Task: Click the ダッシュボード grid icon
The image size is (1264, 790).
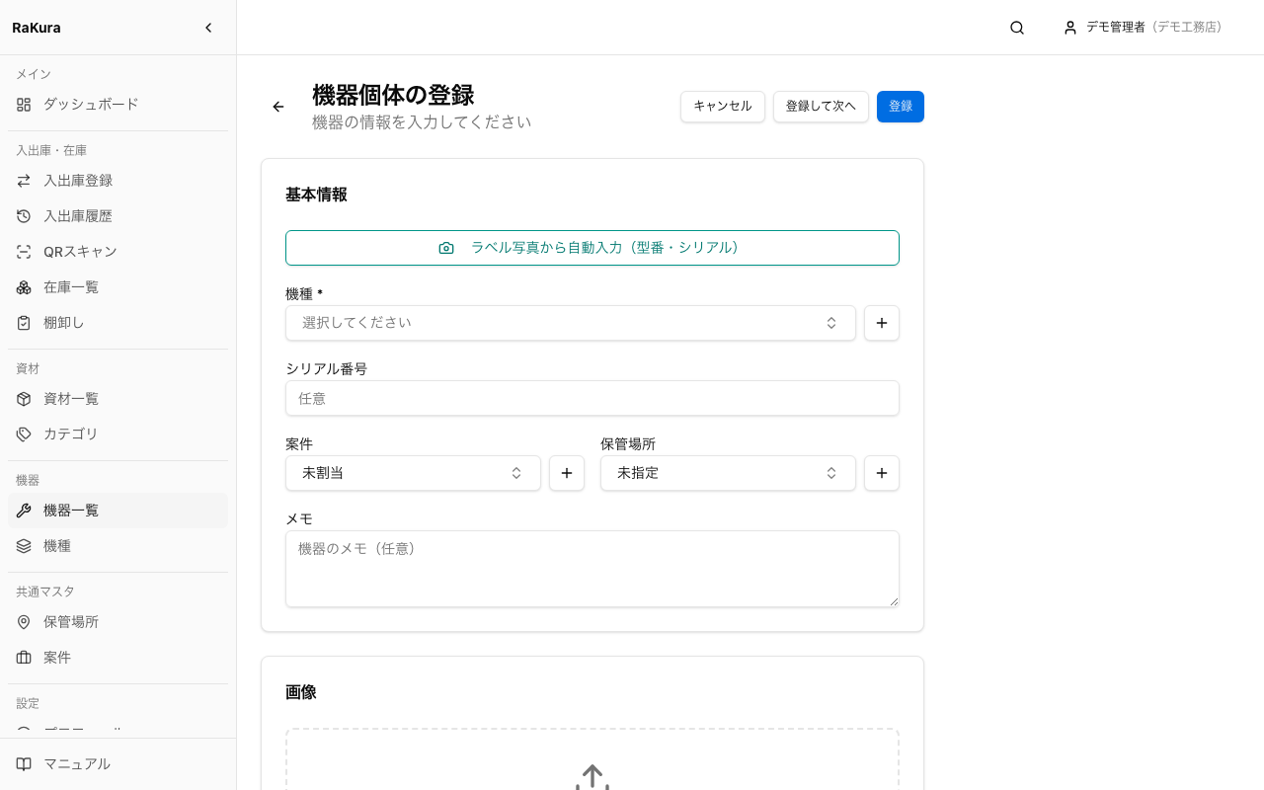Action: [24, 104]
